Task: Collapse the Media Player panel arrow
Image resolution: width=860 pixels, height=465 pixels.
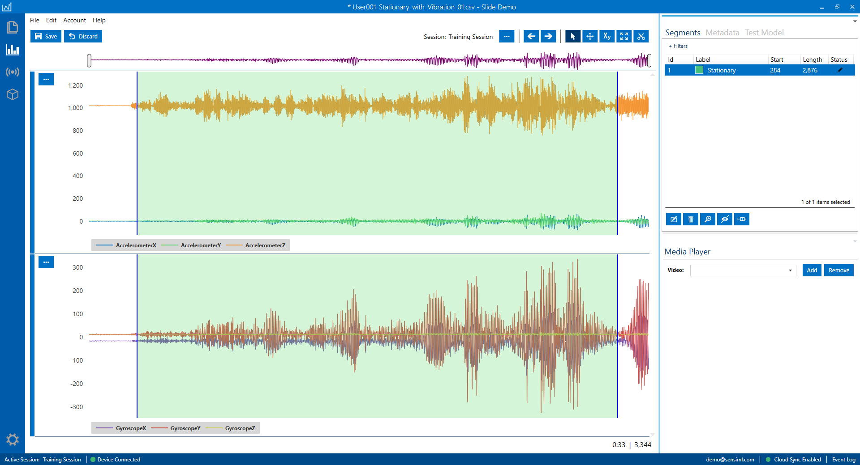Action: [855, 241]
